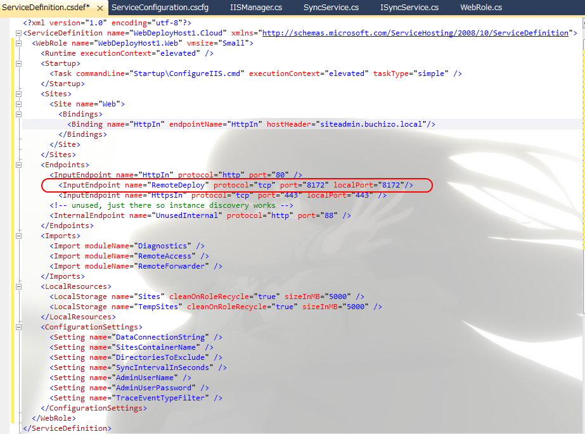Screen dimensions: 585x434
Task: Switch to the ServiceConfiguration.cscfg tab
Action: [x=160, y=8]
